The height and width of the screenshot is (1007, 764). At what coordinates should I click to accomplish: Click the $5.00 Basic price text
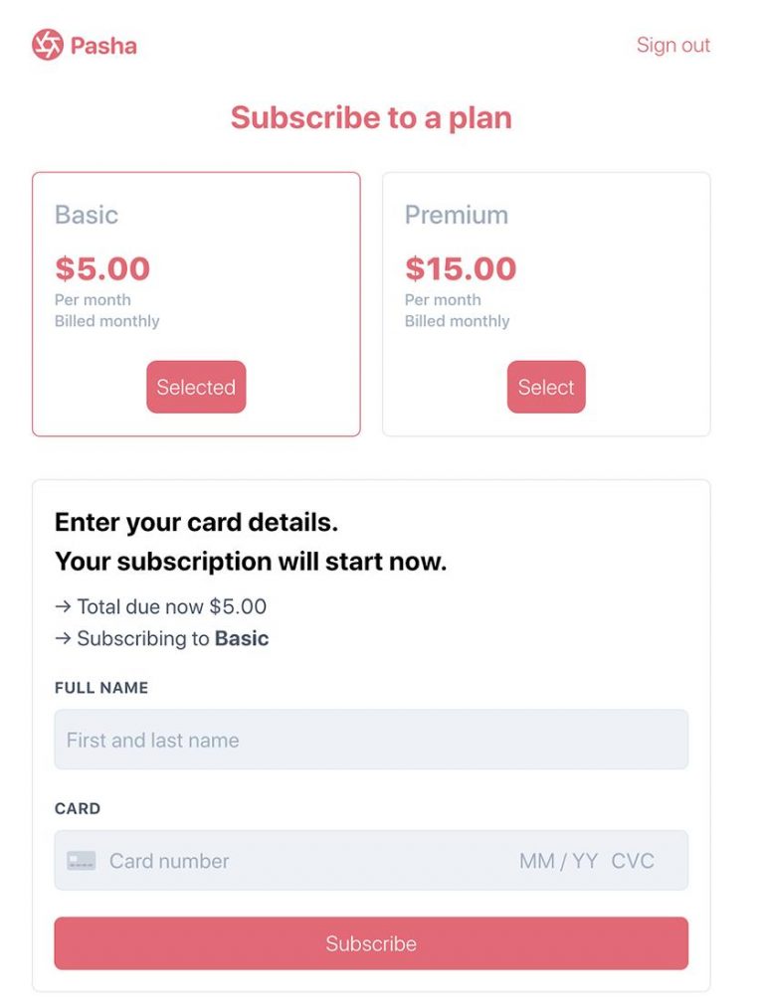(103, 268)
